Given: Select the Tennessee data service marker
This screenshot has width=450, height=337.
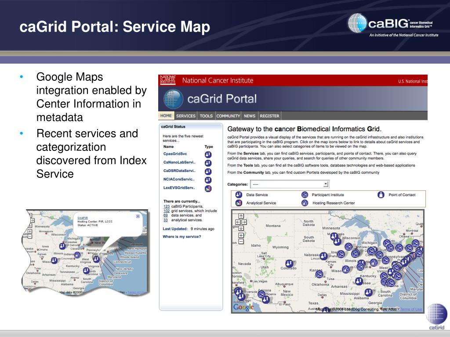Looking at the screenshot, I should click(x=359, y=281).
